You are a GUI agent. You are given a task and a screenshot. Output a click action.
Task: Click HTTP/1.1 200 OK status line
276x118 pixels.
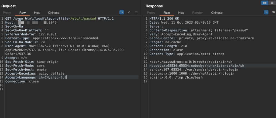pos(164,19)
